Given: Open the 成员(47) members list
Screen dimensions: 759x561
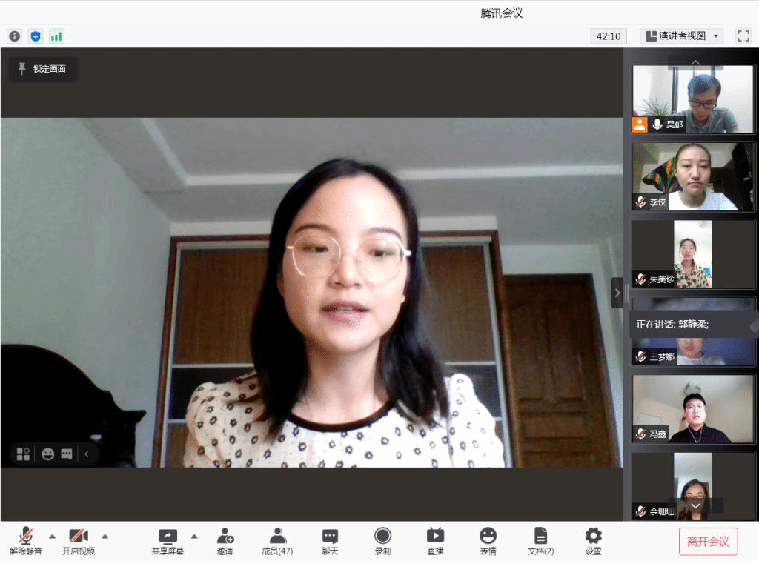Looking at the screenshot, I should click(276, 540).
